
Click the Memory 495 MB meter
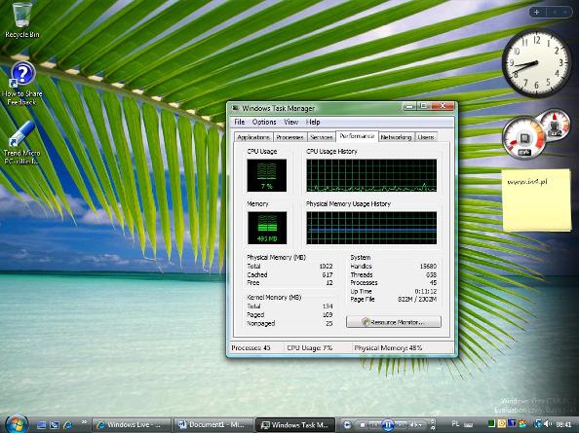pos(267,228)
